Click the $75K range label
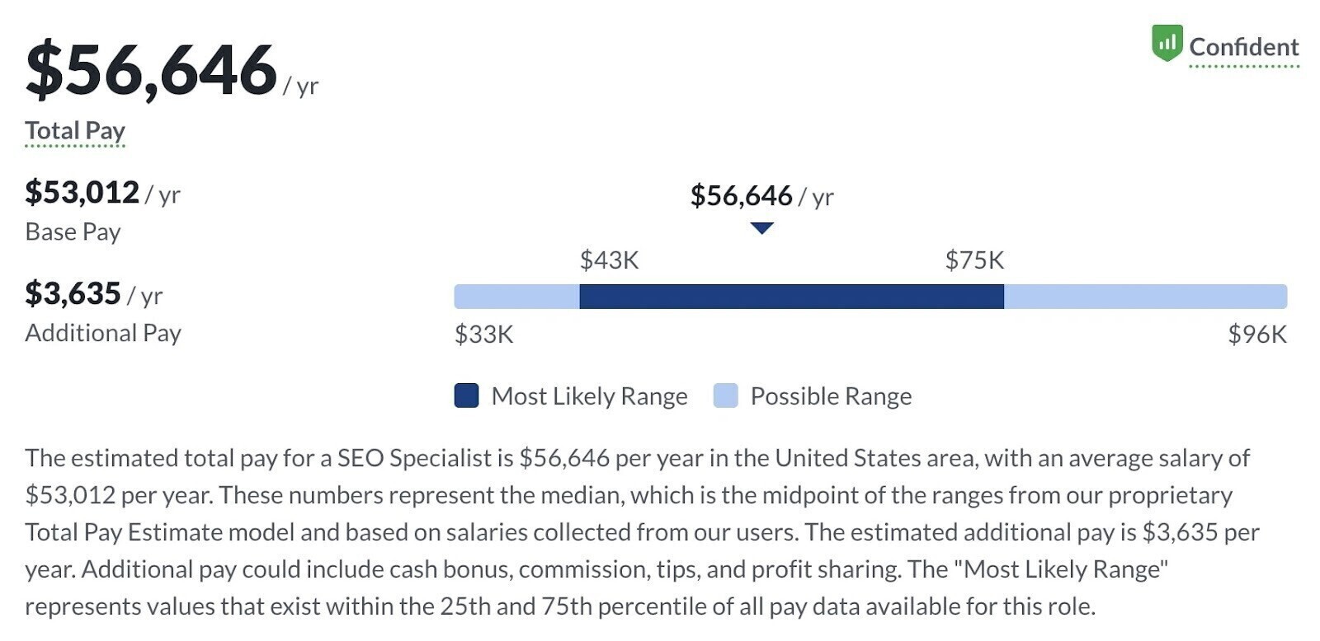The width and height of the screenshot is (1320, 641). 974,260
